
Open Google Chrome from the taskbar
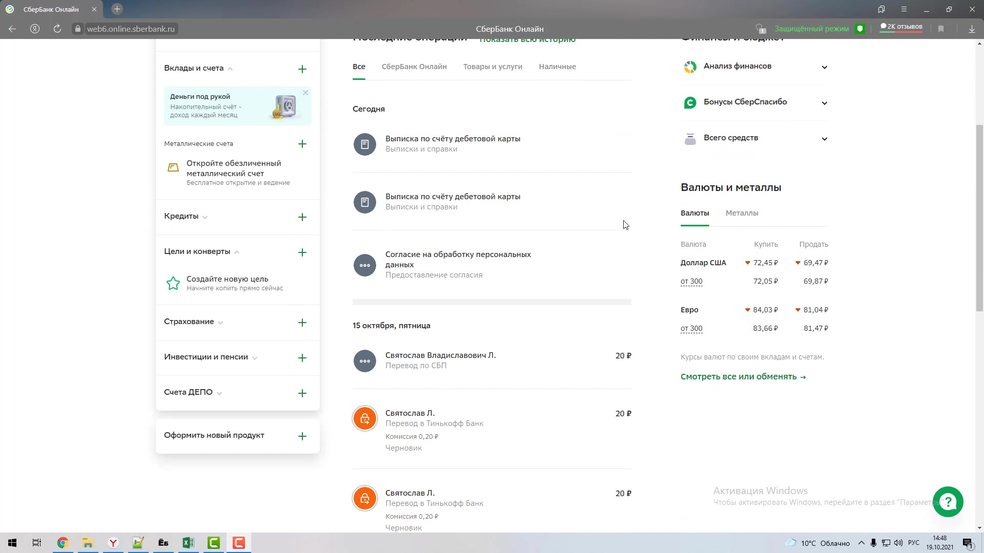[63, 543]
